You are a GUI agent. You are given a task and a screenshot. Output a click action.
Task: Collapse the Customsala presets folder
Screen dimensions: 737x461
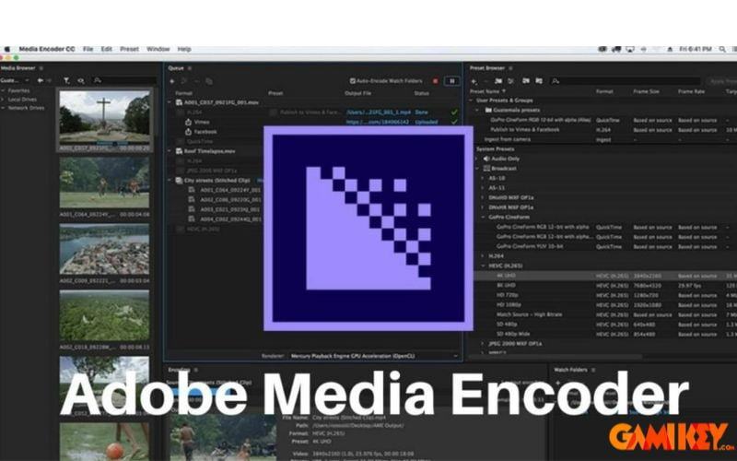(x=477, y=110)
